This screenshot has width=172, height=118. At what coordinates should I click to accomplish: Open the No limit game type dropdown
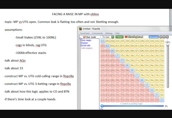(x=113, y=37)
